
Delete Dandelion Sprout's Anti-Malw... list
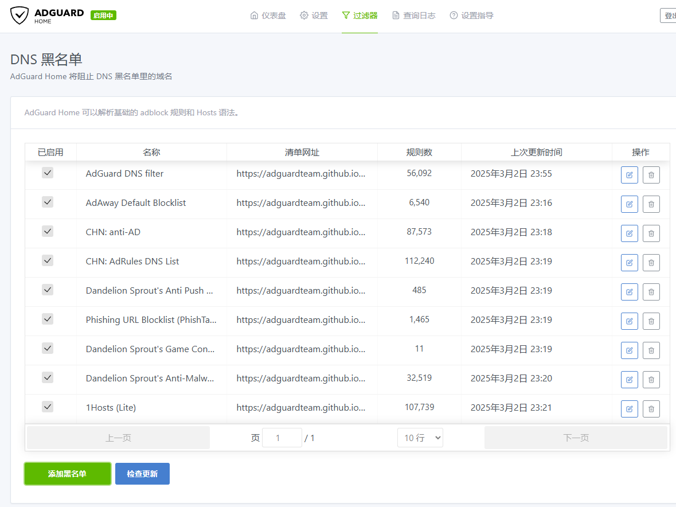point(651,380)
